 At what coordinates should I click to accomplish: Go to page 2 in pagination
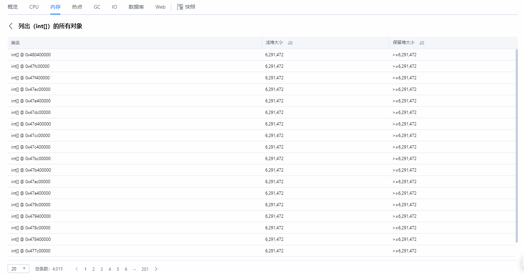tap(93, 269)
